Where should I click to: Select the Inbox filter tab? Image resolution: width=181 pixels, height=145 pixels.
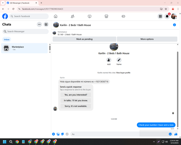click(x=7, y=40)
